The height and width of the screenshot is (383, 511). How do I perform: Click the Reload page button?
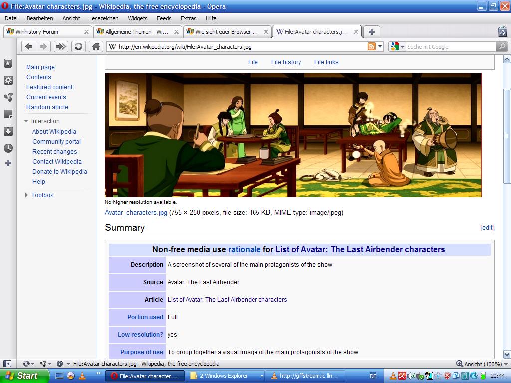(x=78, y=46)
